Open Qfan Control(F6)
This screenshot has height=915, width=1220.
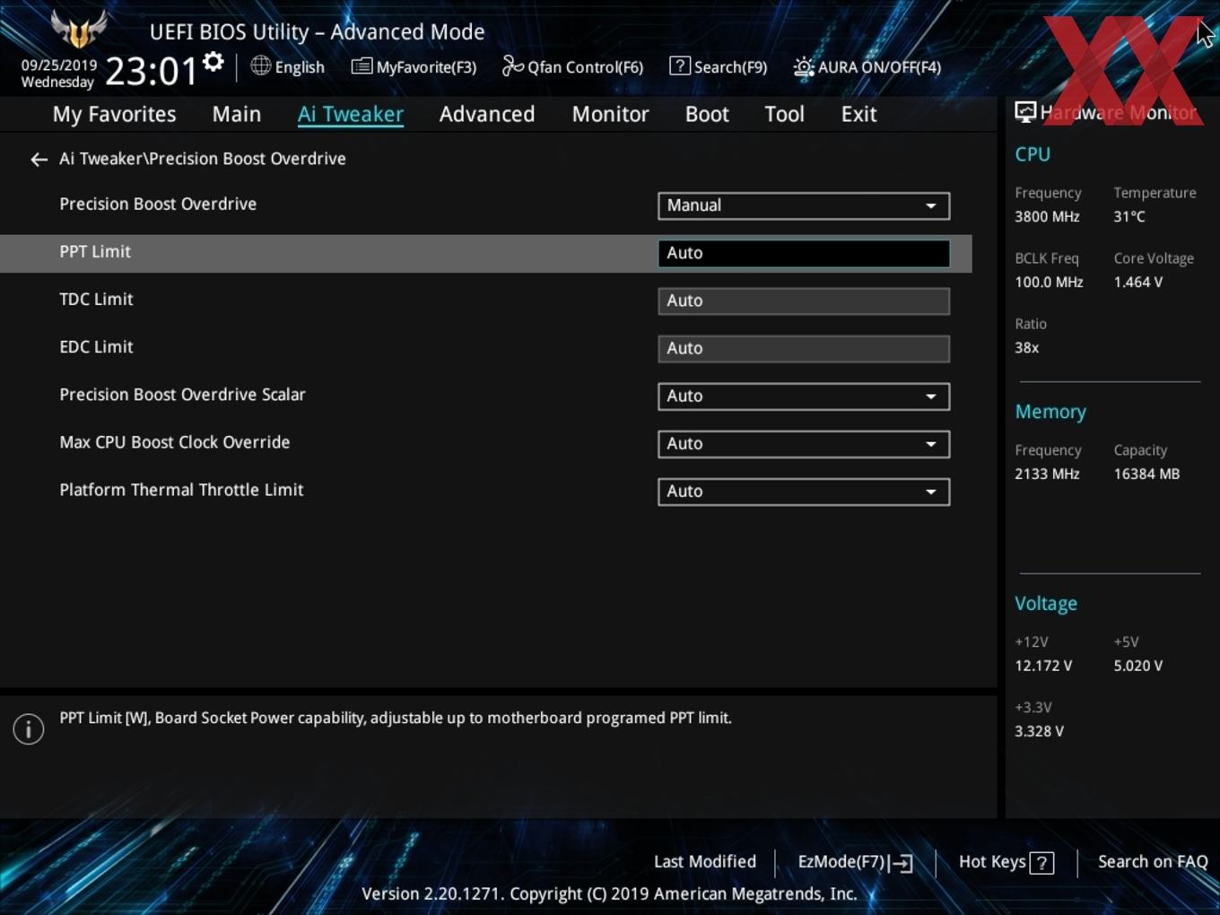click(x=572, y=66)
